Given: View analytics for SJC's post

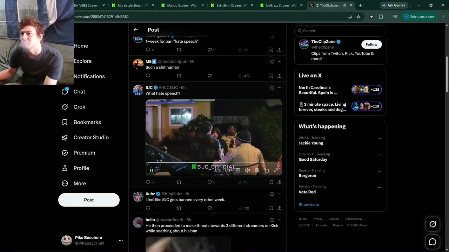Looking at the screenshot, I should [243, 182].
